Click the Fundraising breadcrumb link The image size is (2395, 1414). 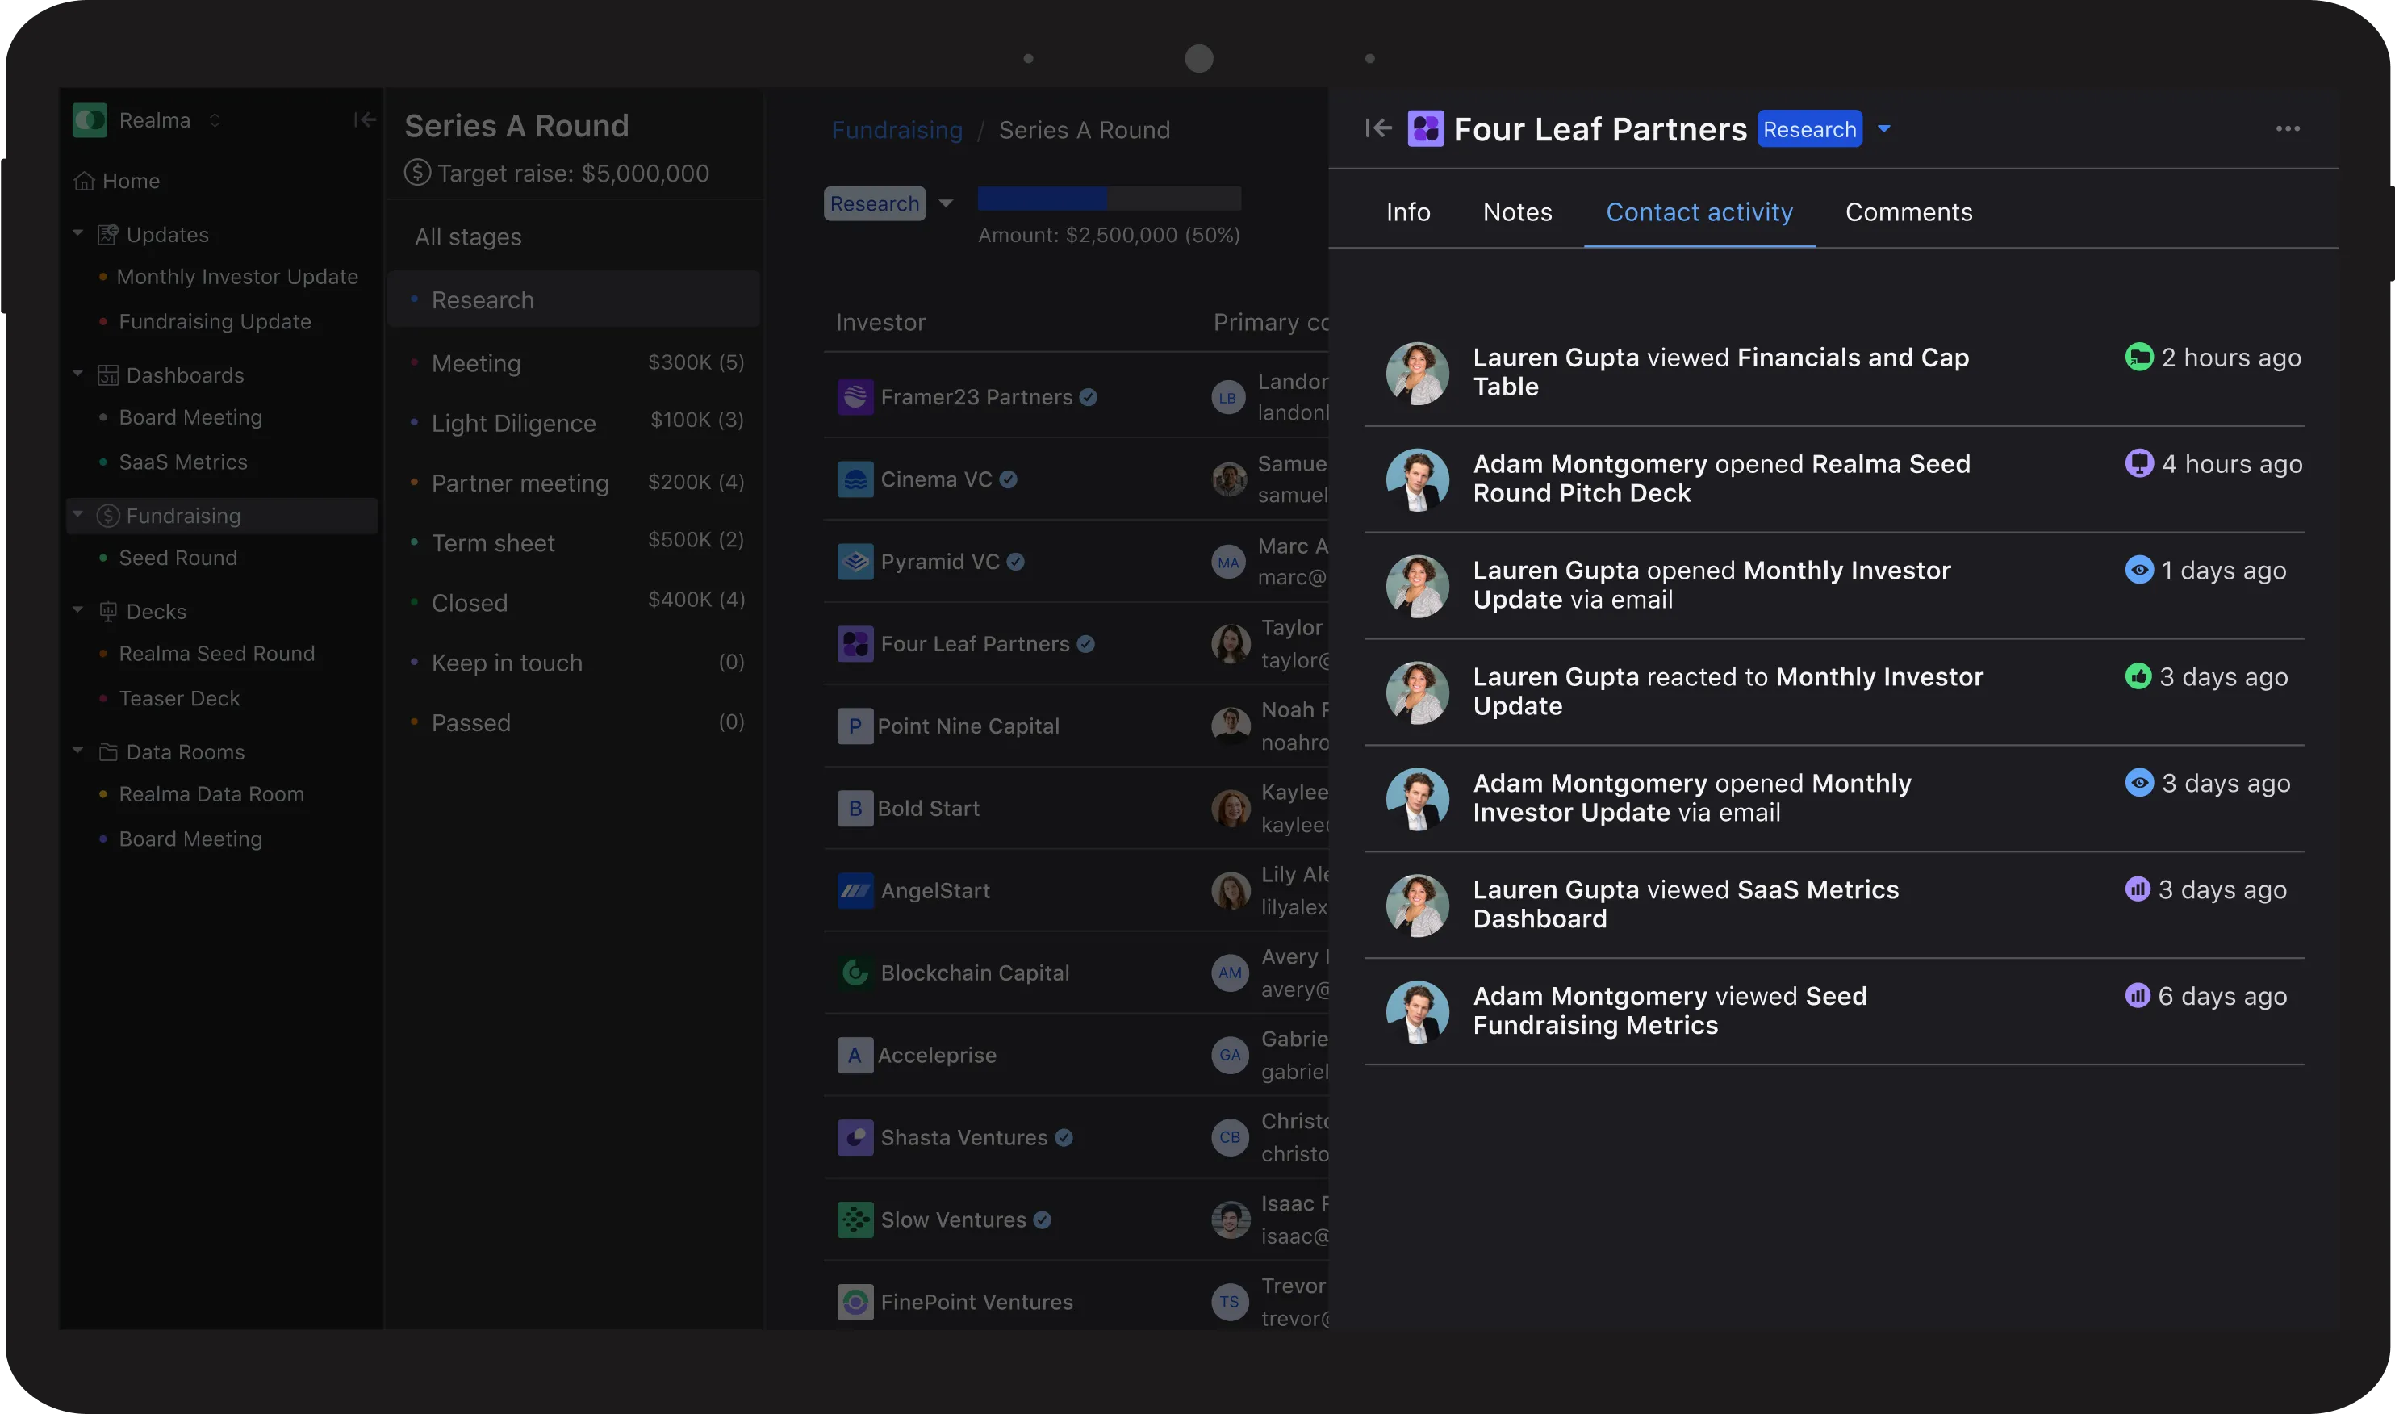[x=897, y=131]
